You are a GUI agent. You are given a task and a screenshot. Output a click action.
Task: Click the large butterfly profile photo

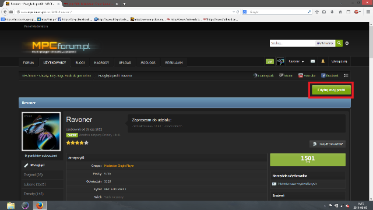click(41, 131)
